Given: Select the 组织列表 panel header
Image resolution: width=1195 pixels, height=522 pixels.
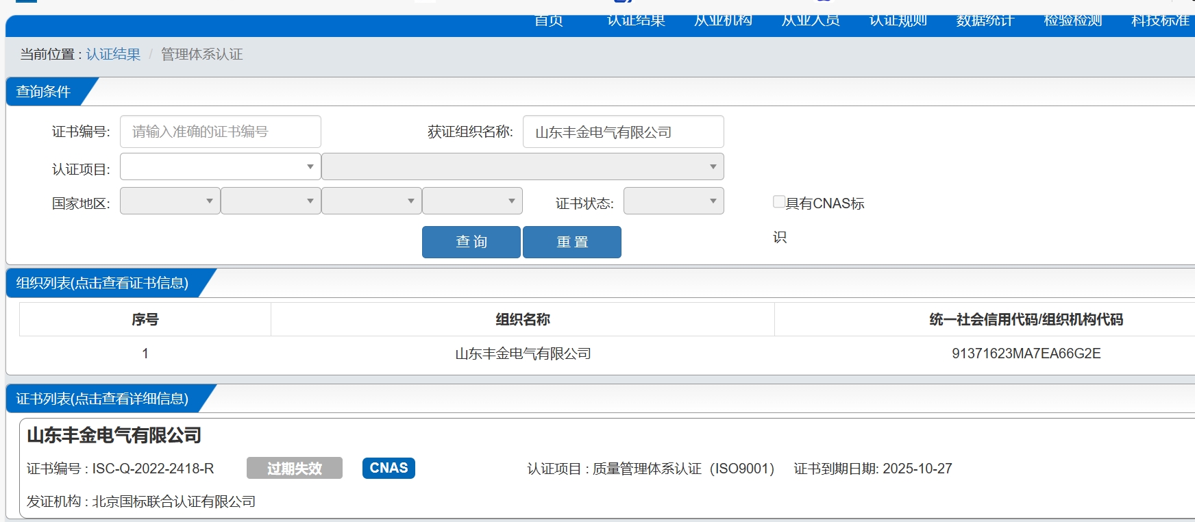Looking at the screenshot, I should pos(102,283).
